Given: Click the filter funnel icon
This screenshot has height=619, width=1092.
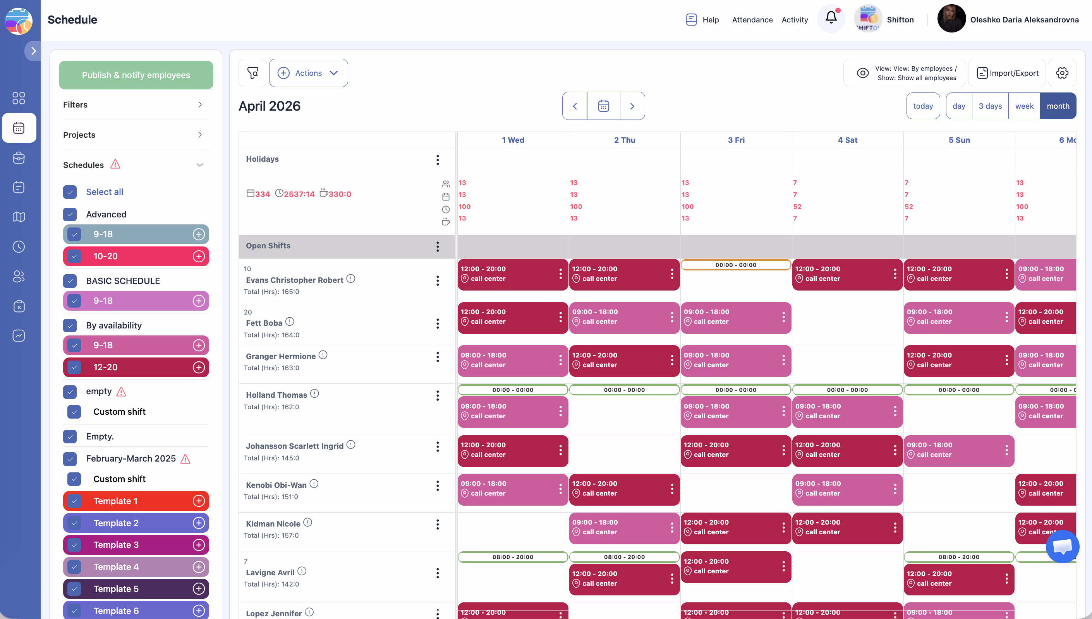Looking at the screenshot, I should (x=253, y=73).
